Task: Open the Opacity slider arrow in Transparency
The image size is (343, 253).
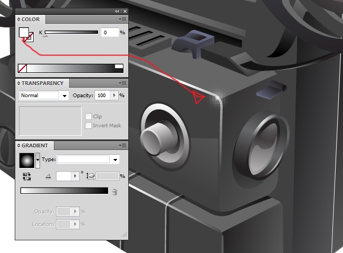Action: pyautogui.click(x=114, y=96)
